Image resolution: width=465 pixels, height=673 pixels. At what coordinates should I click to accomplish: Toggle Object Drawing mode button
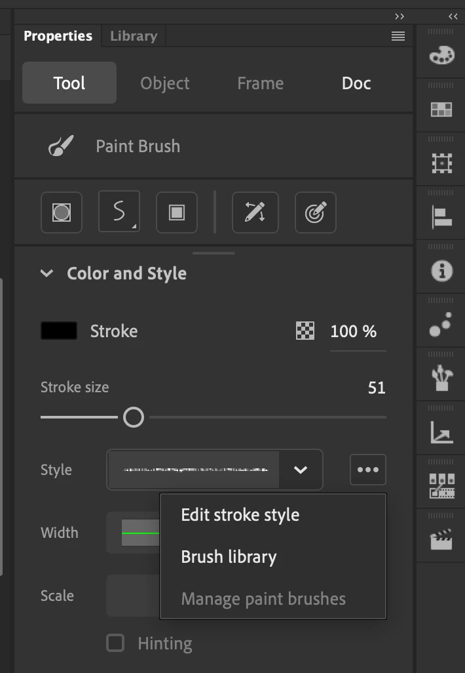[x=62, y=213]
